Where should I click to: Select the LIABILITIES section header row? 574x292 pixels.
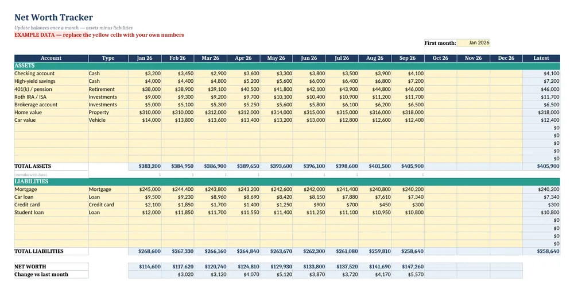287,182
